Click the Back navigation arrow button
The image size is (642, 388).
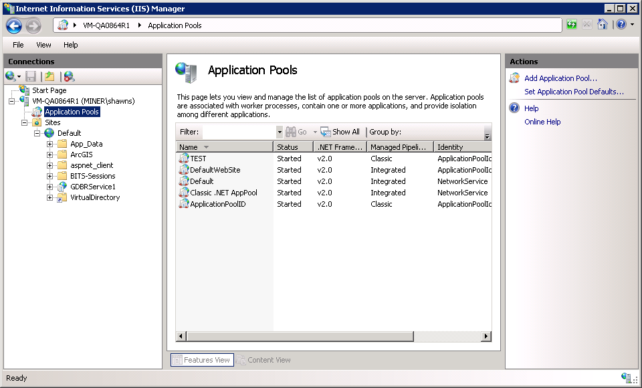pos(14,25)
